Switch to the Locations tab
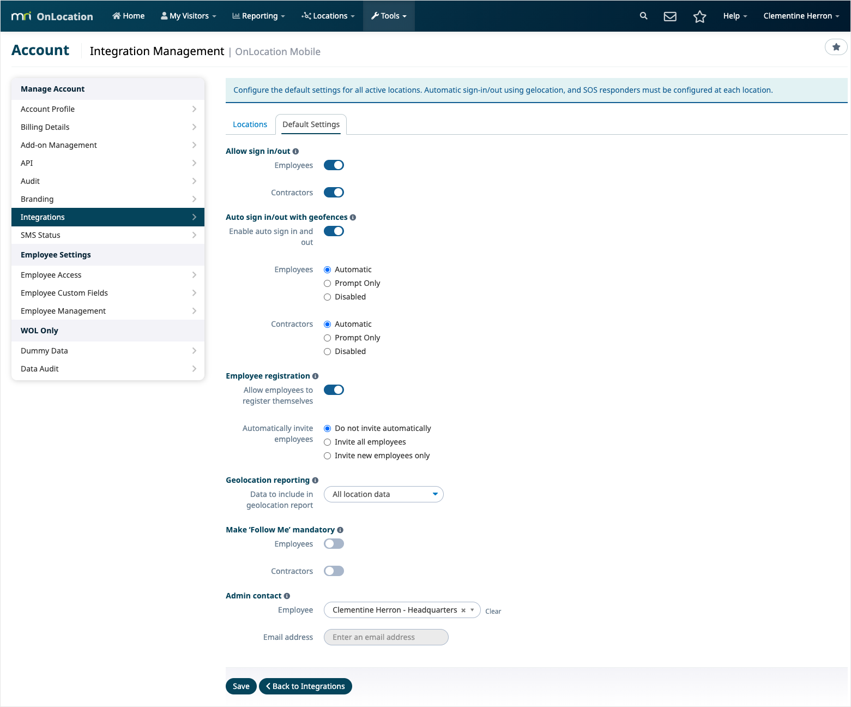851x707 pixels. pyautogui.click(x=250, y=124)
